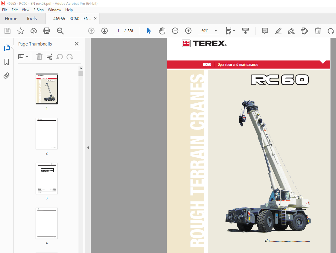336x253 pixels.
Task: Select the pointer Selection tool
Action: 149,31
